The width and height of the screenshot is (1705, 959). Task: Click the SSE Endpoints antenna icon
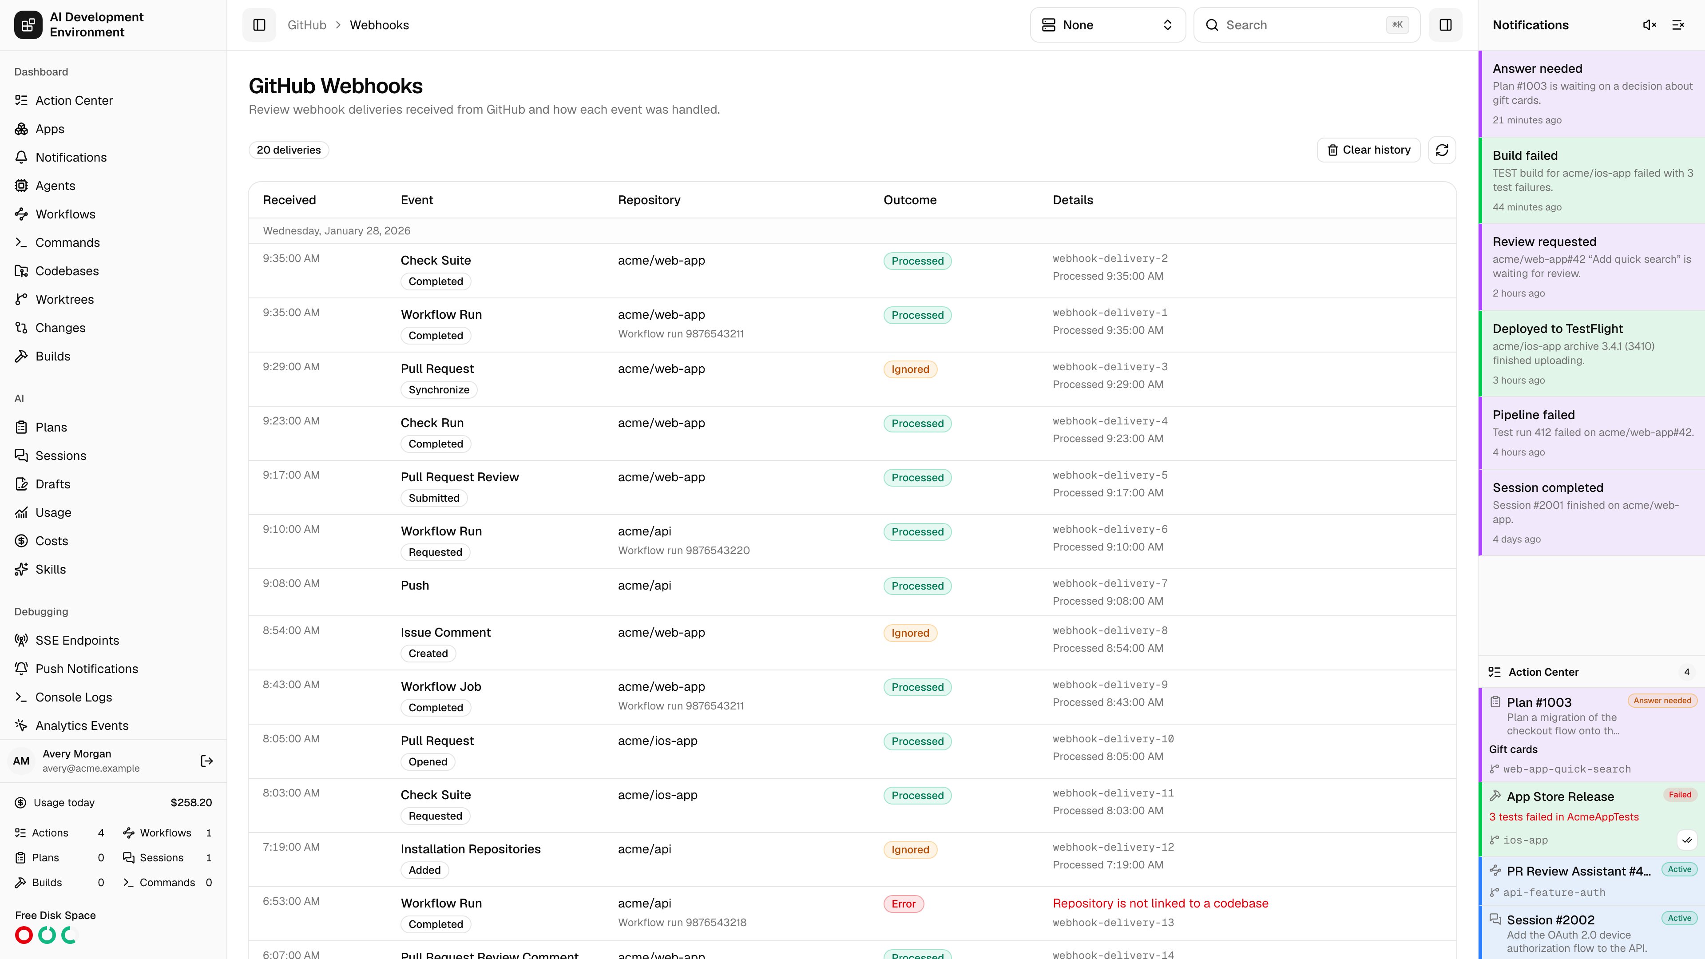coord(21,641)
